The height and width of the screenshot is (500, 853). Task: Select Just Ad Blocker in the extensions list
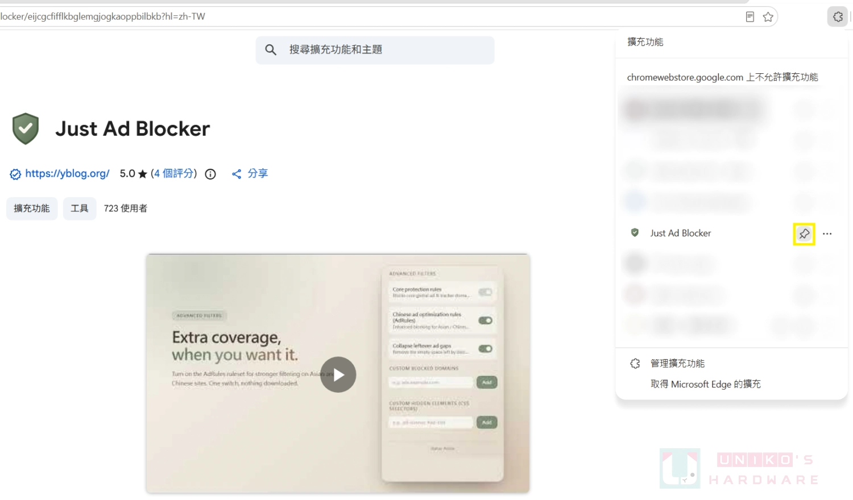pos(680,233)
